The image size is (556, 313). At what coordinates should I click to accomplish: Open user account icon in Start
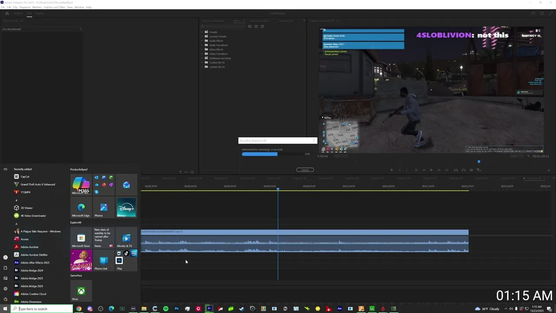pos(5,257)
